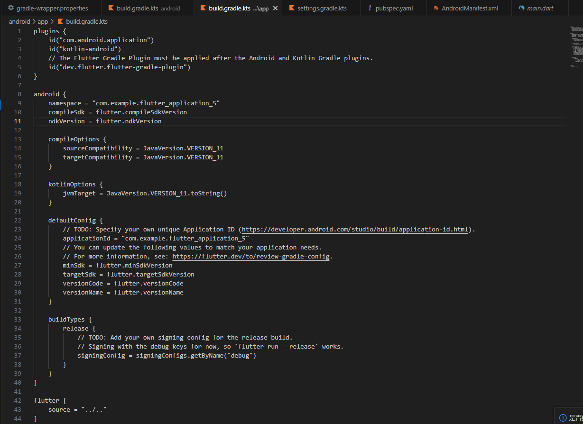
Task: Click the targetSdk = flutter.targetSdkVersion line
Action: (x=129, y=275)
